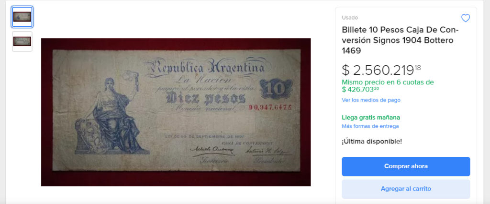Select the first thumbnail showing the banknote front
490x204 pixels.
point(22,17)
